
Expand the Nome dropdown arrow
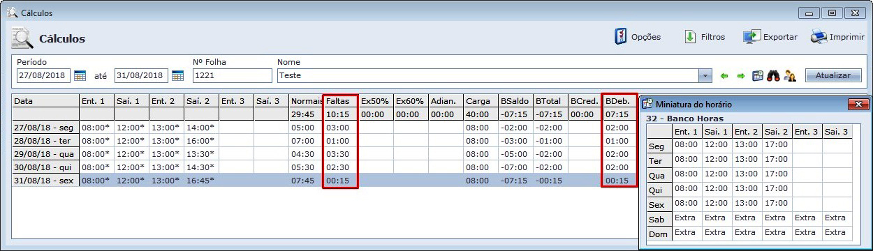pos(705,75)
